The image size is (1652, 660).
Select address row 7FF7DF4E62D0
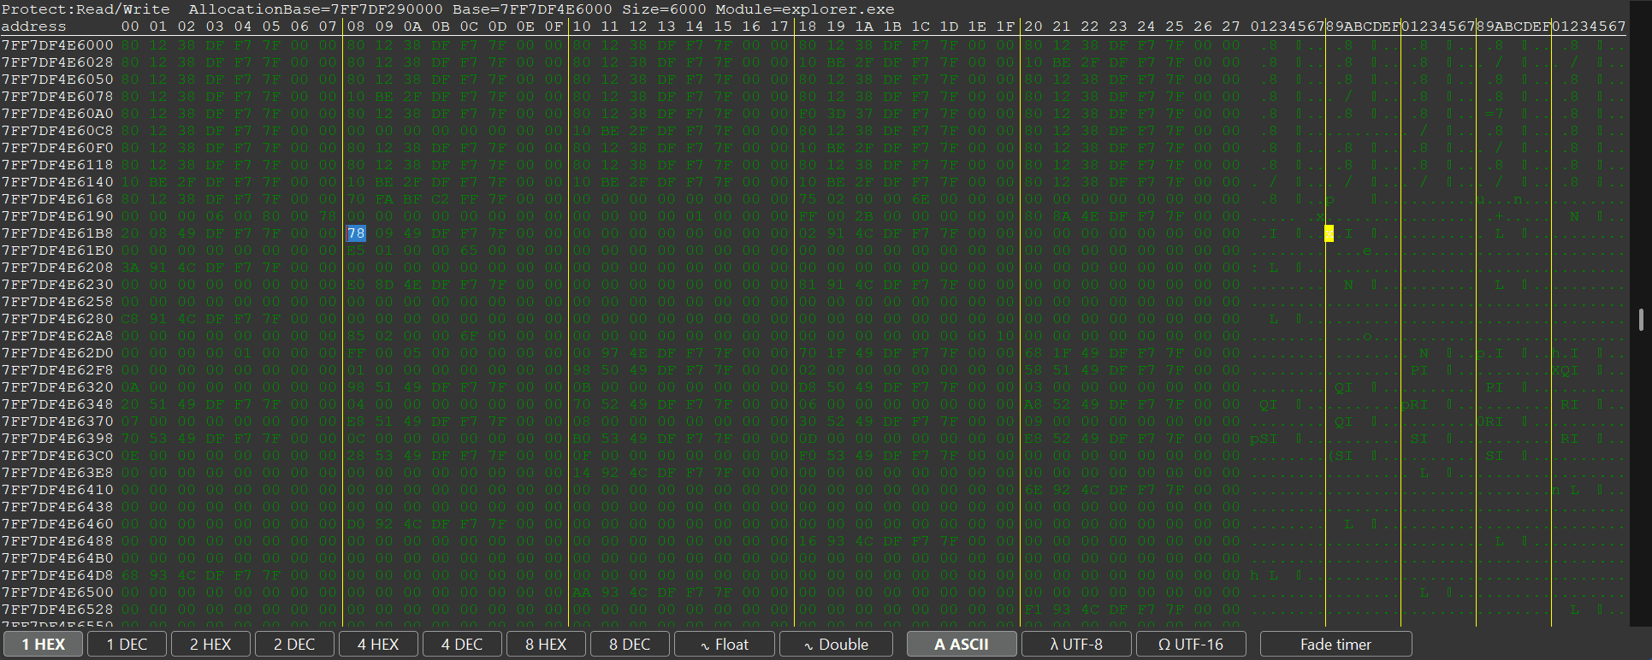point(57,352)
